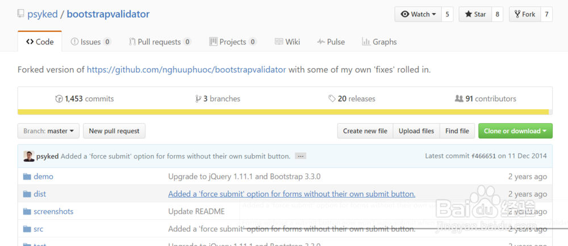Click the contributors people icon
568x246 pixels.
coord(459,98)
